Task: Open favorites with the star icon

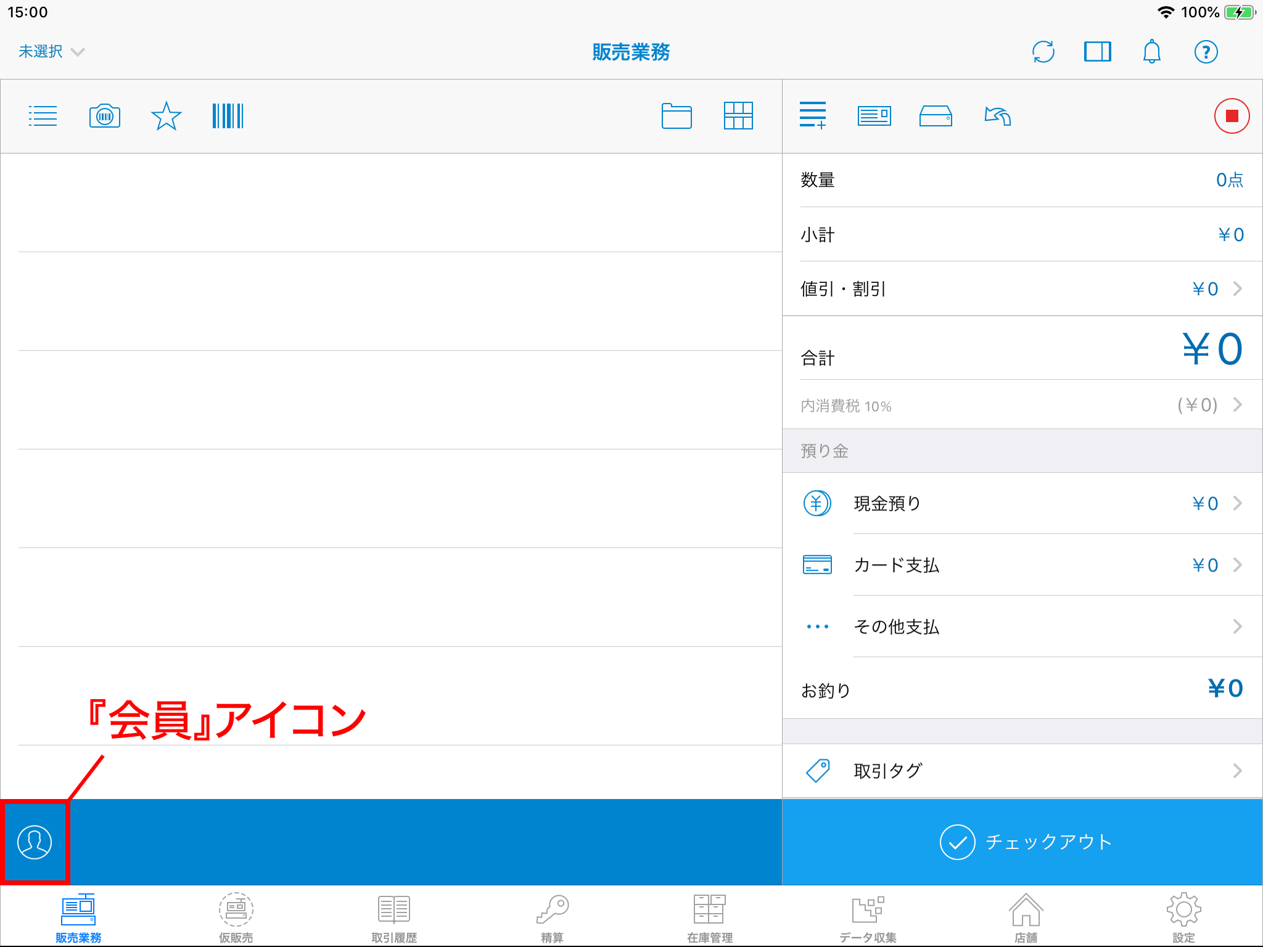Action: [x=166, y=116]
